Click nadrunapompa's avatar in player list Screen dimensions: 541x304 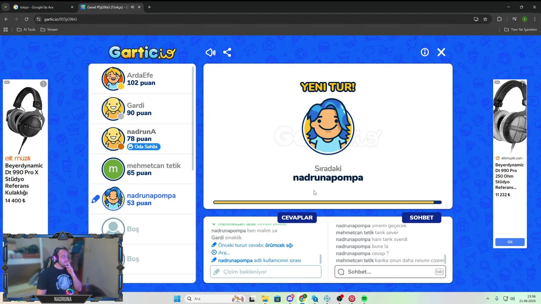click(113, 199)
